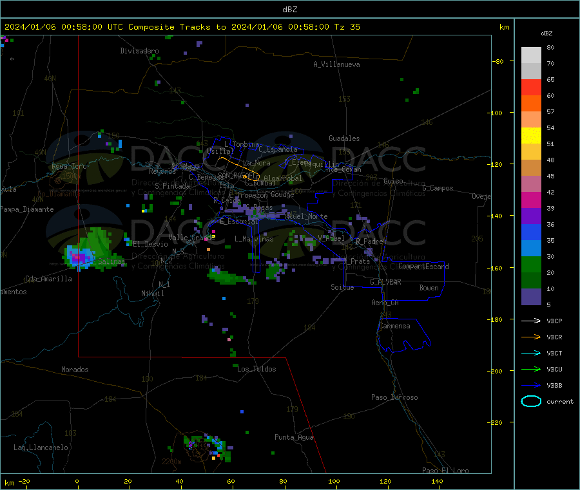Click the 'El_Desvio' map label
The image size is (580, 490).
point(150,244)
